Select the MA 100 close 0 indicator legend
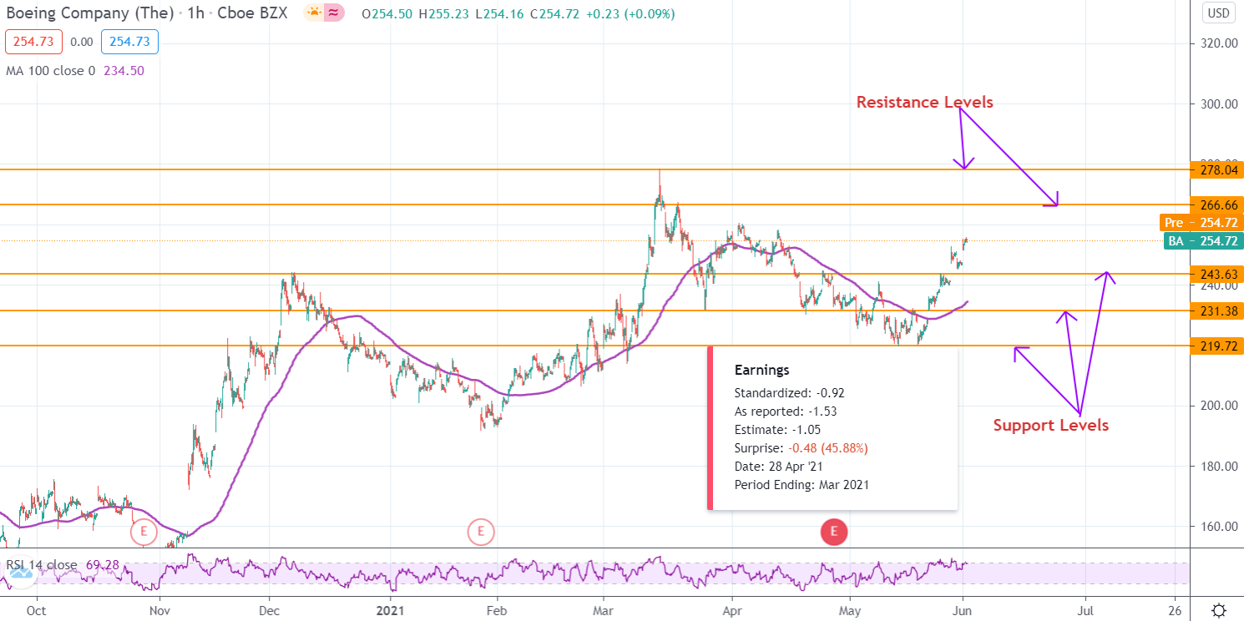This screenshot has width=1244, height=621. point(51,71)
